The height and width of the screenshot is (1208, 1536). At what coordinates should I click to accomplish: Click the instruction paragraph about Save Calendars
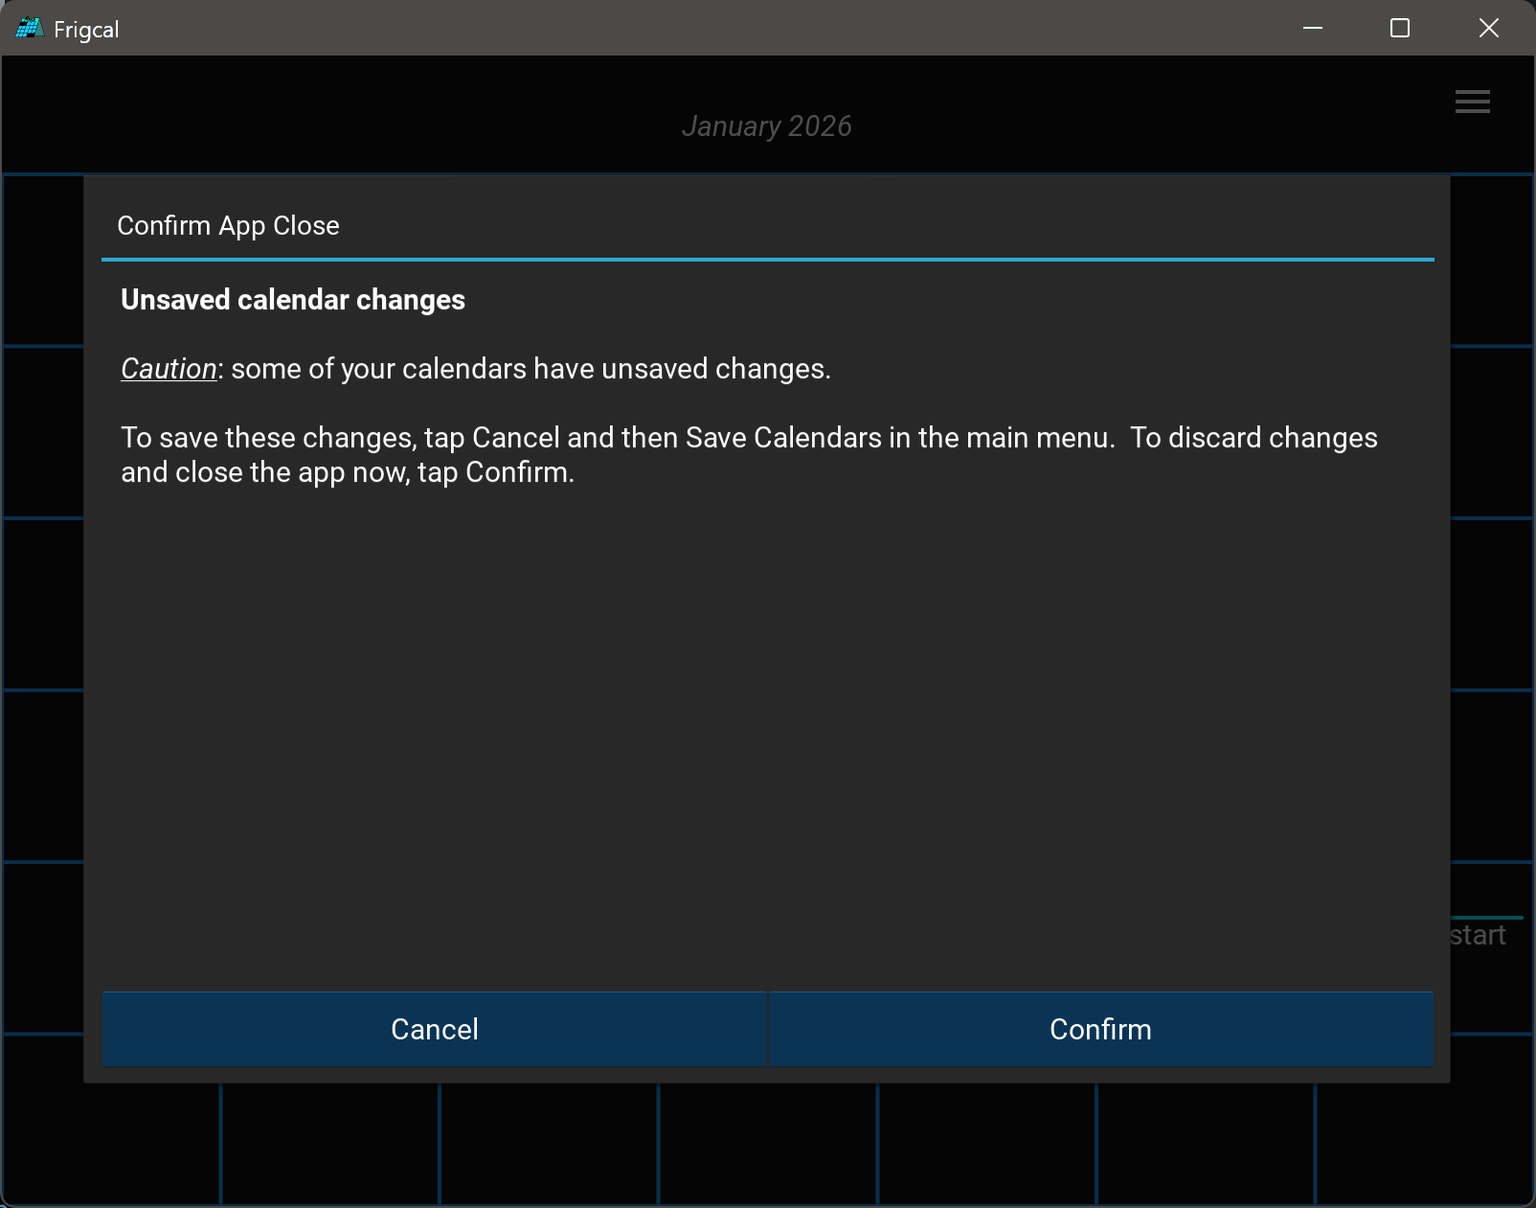tap(747, 454)
